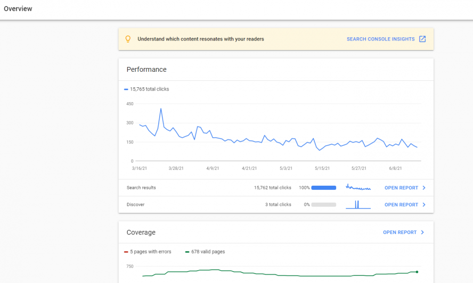Open Search Console Insights external link icon
Image resolution: width=473 pixels, height=283 pixels.
tap(422, 39)
